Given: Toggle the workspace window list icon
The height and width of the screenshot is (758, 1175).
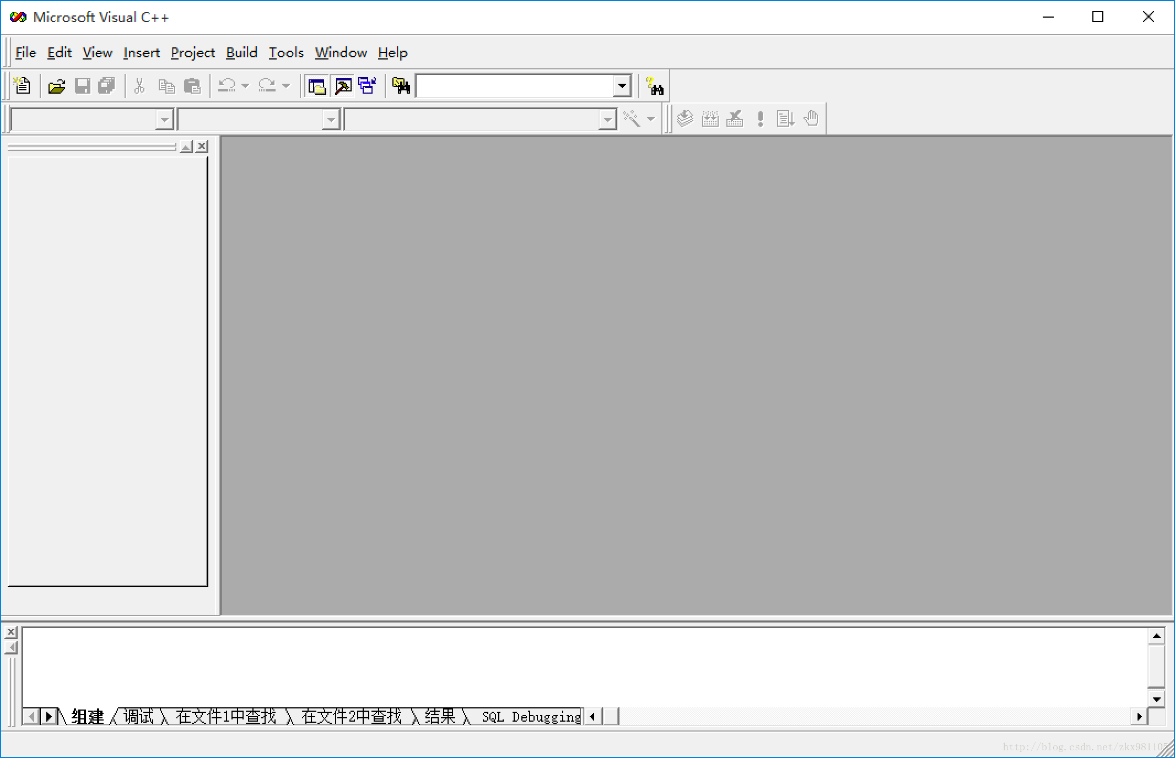Looking at the screenshot, I should tap(367, 85).
